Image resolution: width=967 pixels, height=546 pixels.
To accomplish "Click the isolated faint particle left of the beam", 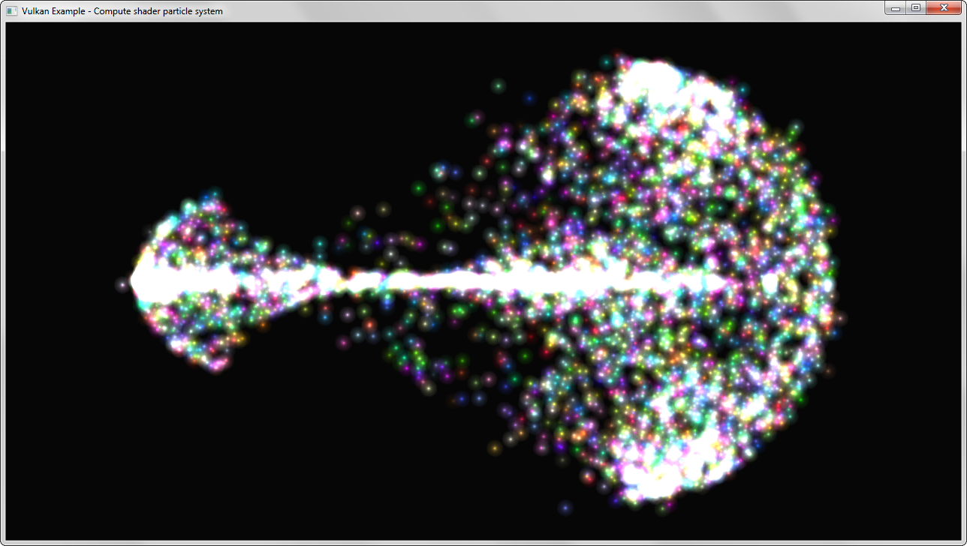I will click(x=122, y=285).
